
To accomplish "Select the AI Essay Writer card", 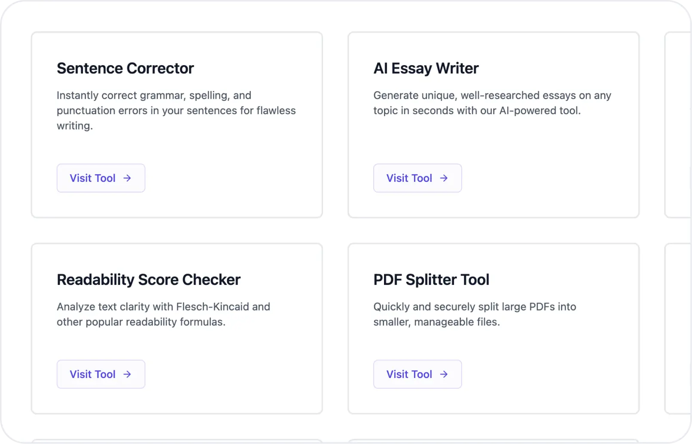I will (x=493, y=124).
